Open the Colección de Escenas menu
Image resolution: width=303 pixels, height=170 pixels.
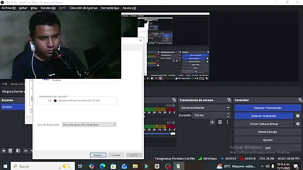point(83,8)
